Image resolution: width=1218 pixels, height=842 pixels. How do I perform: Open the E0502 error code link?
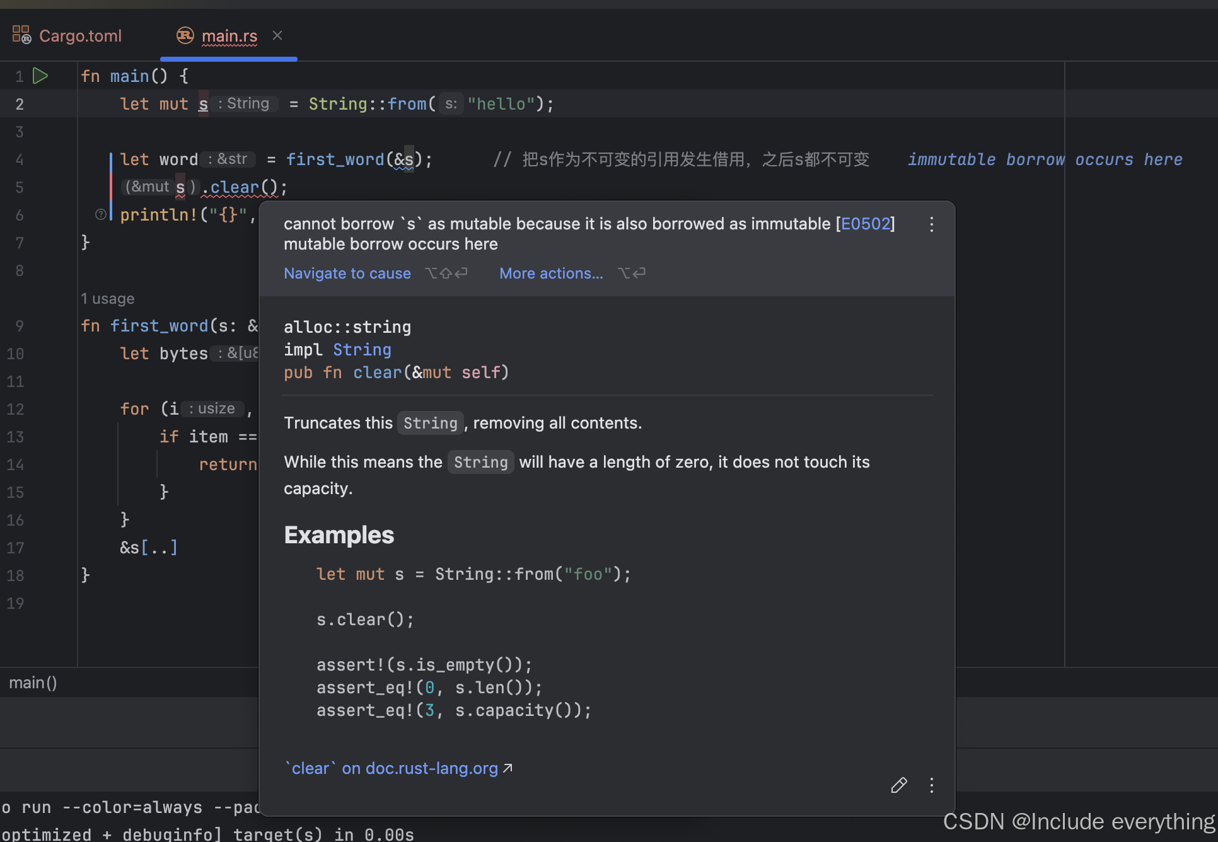click(x=866, y=224)
